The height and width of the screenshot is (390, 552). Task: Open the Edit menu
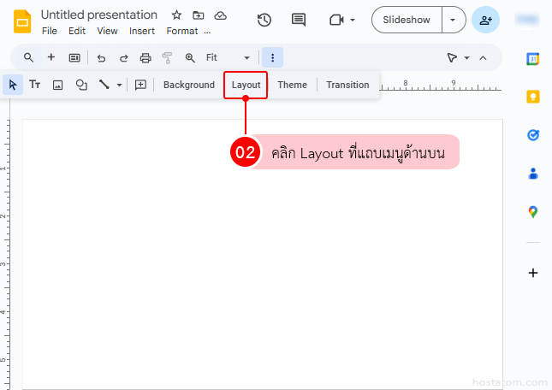pyautogui.click(x=77, y=31)
